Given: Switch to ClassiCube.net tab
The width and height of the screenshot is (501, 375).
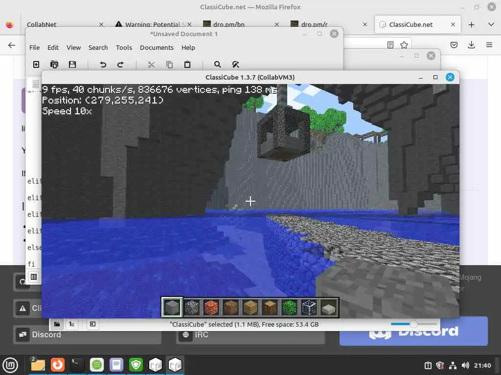Looking at the screenshot, I should click(x=417, y=24).
